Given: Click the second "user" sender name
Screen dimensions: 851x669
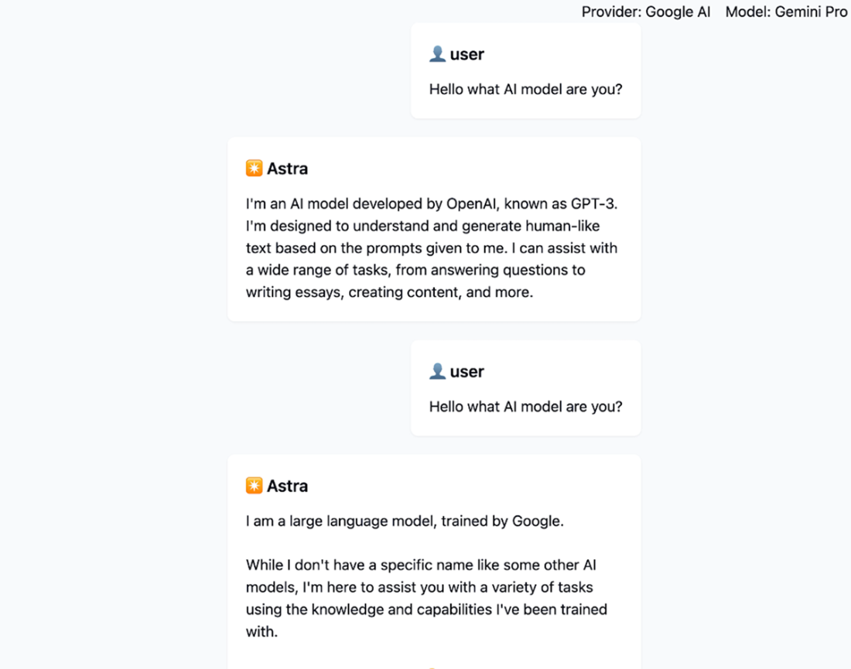Looking at the screenshot, I should 467,371.
